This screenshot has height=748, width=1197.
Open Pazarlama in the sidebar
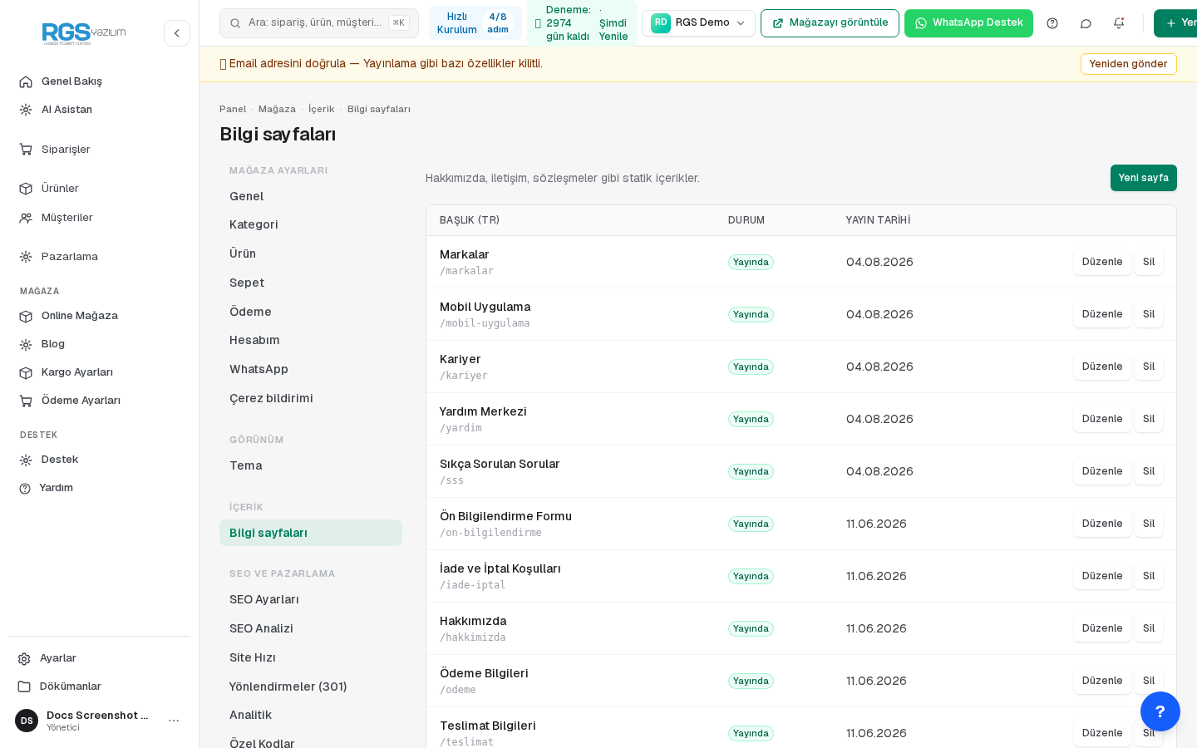click(x=99, y=257)
